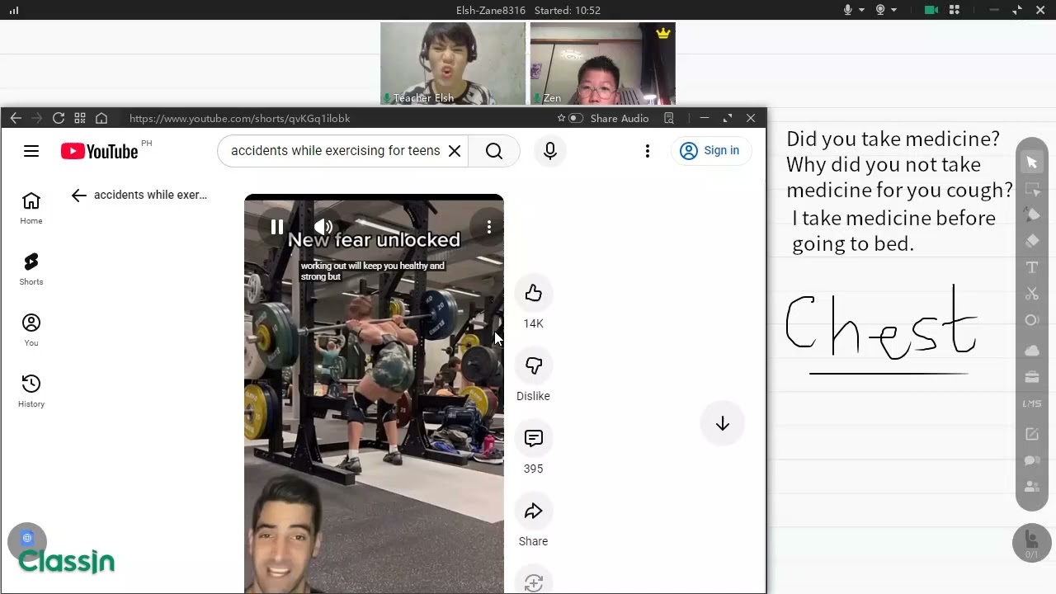Toggle Share Audio switch

tap(576, 118)
